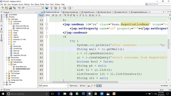Expand the HelpingClasses package
Image resolution: width=171 pixels, height=96 pixels.
[x=9, y=62]
